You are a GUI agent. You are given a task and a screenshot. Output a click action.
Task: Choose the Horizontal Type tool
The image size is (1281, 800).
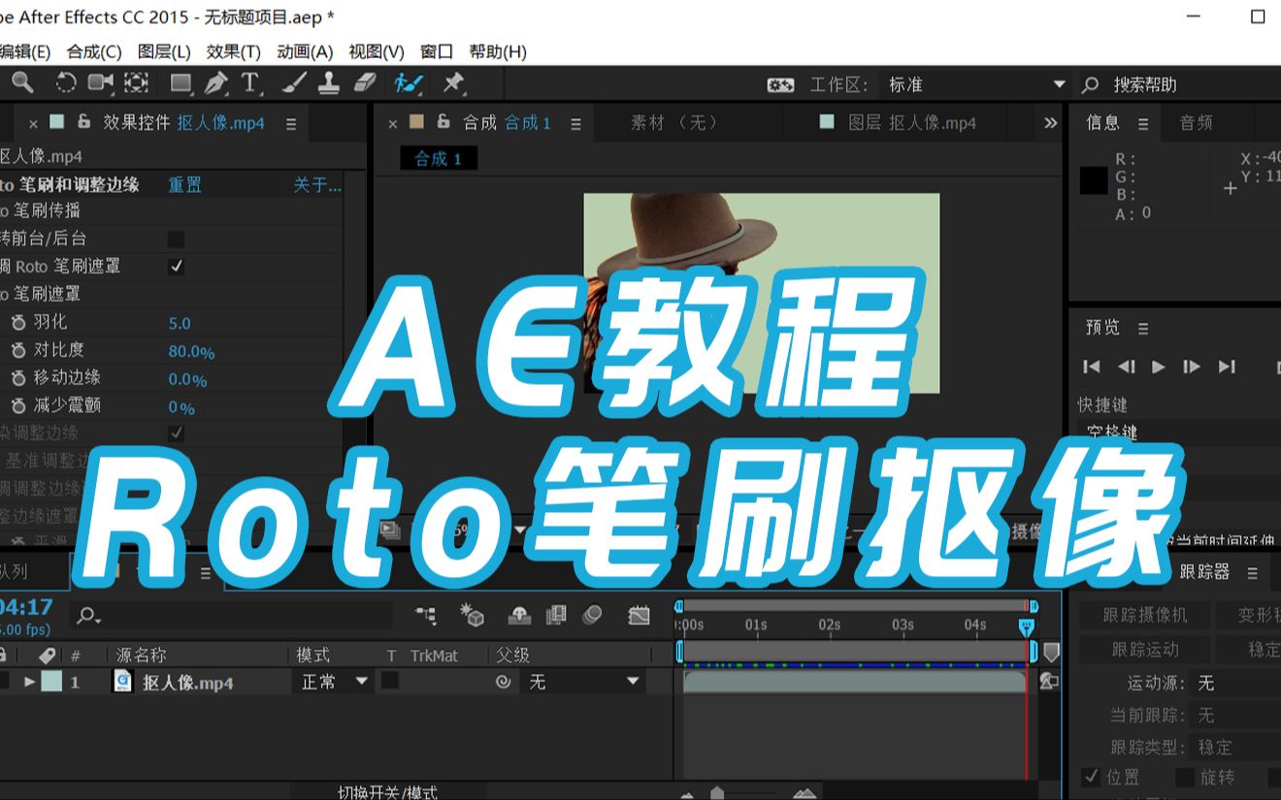pos(249,84)
